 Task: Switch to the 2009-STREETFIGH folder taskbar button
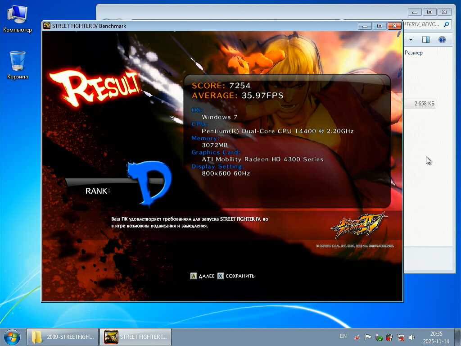pyautogui.click(x=63, y=337)
